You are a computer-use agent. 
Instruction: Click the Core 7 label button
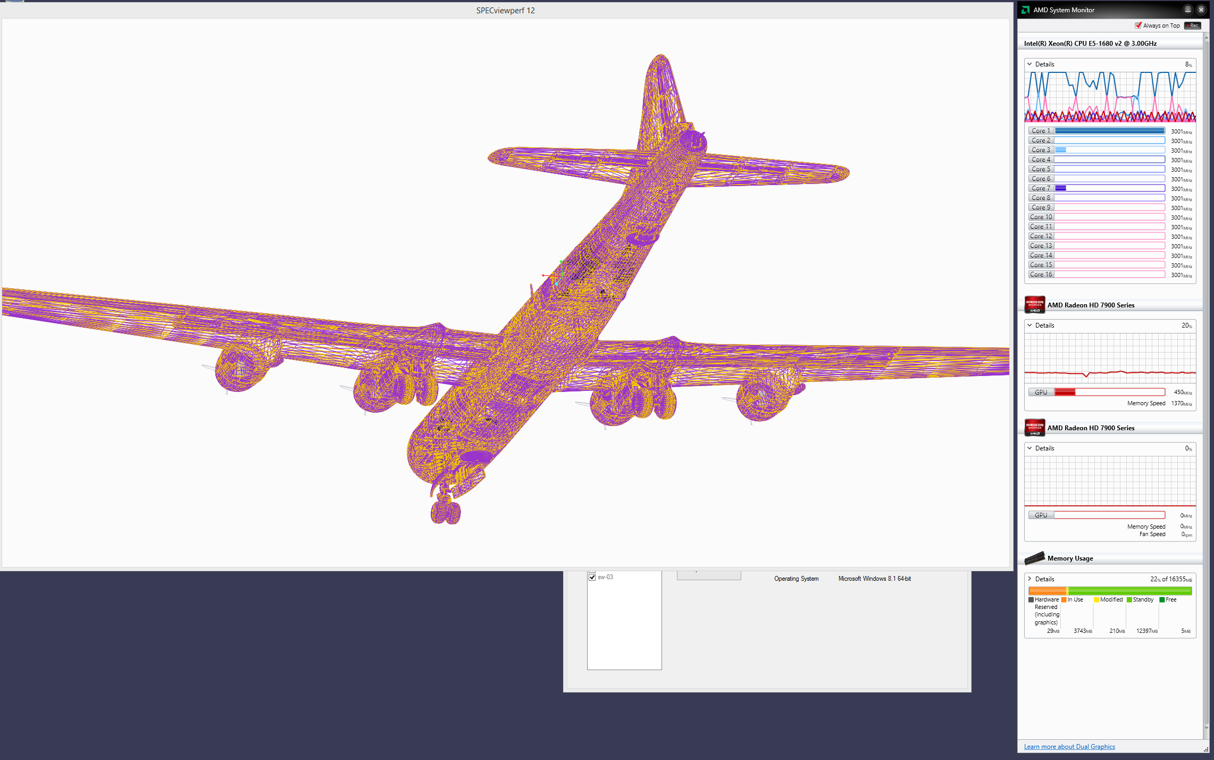click(x=1041, y=188)
